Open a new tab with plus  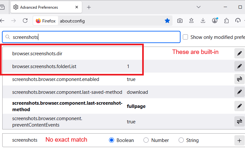coord(89,7)
